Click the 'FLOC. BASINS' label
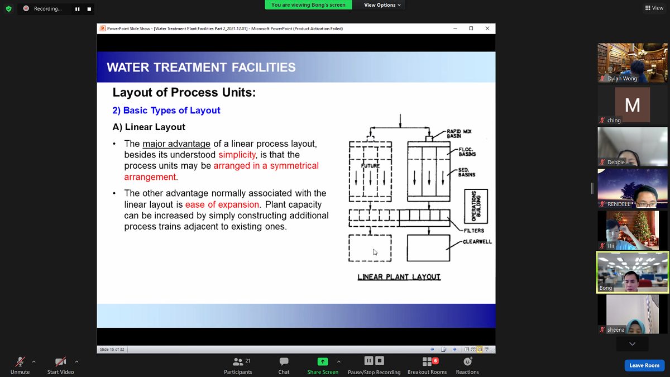670x377 pixels. click(467, 152)
